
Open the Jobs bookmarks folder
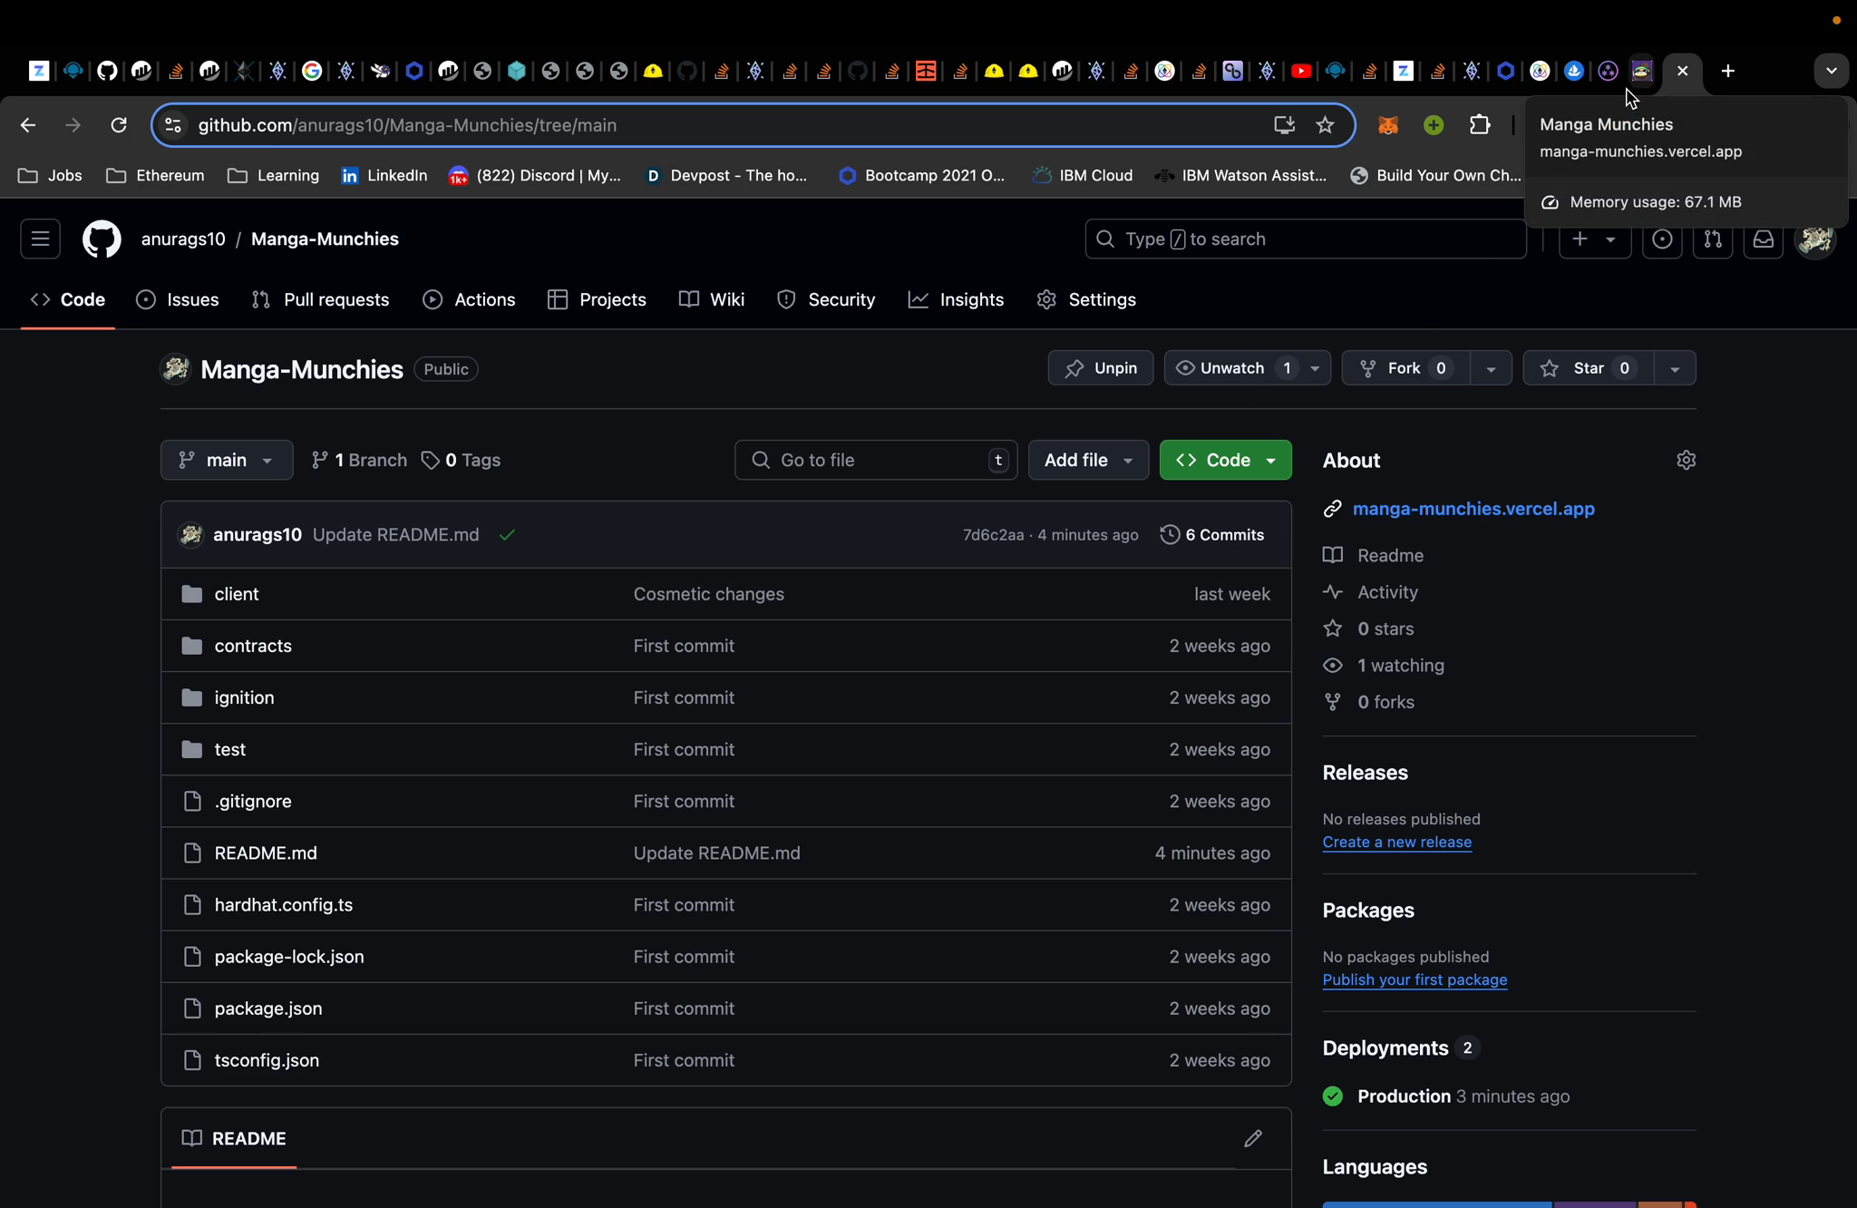(x=50, y=176)
